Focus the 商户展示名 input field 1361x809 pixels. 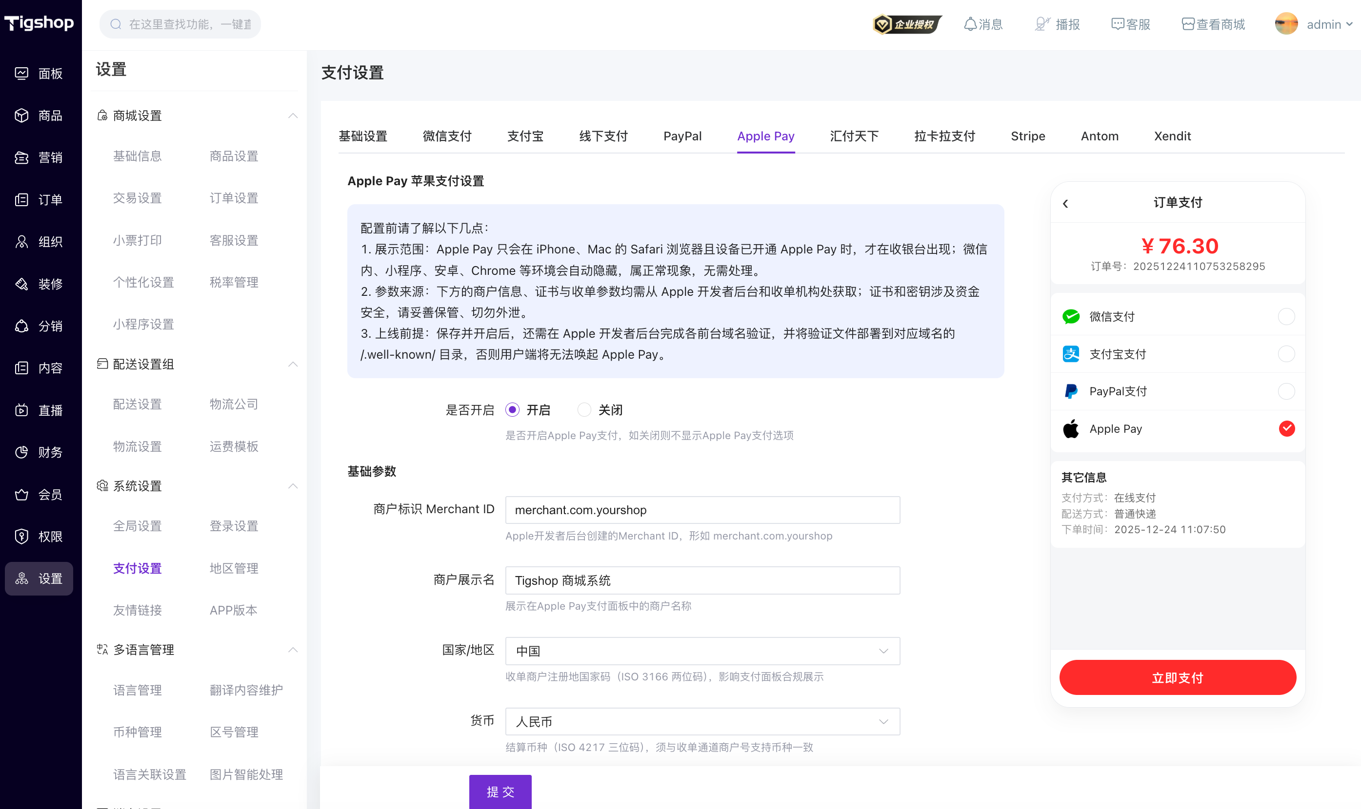click(x=702, y=580)
